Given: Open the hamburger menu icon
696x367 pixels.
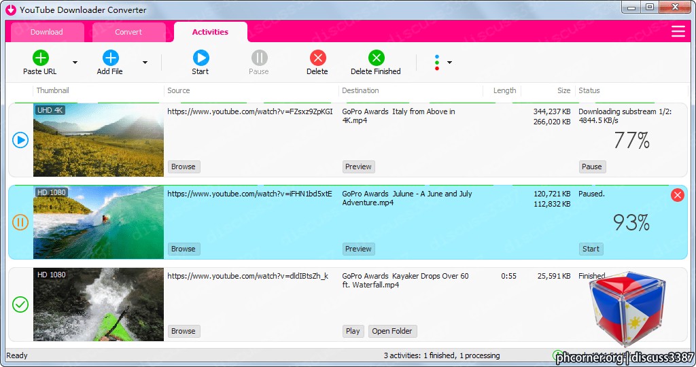Looking at the screenshot, I should pos(678,31).
